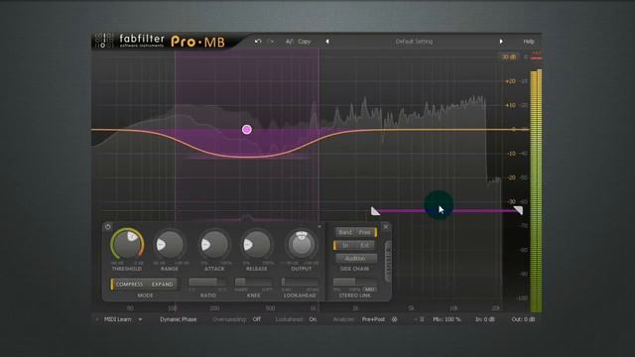
Task: Click the output level meter
Action: [536, 191]
